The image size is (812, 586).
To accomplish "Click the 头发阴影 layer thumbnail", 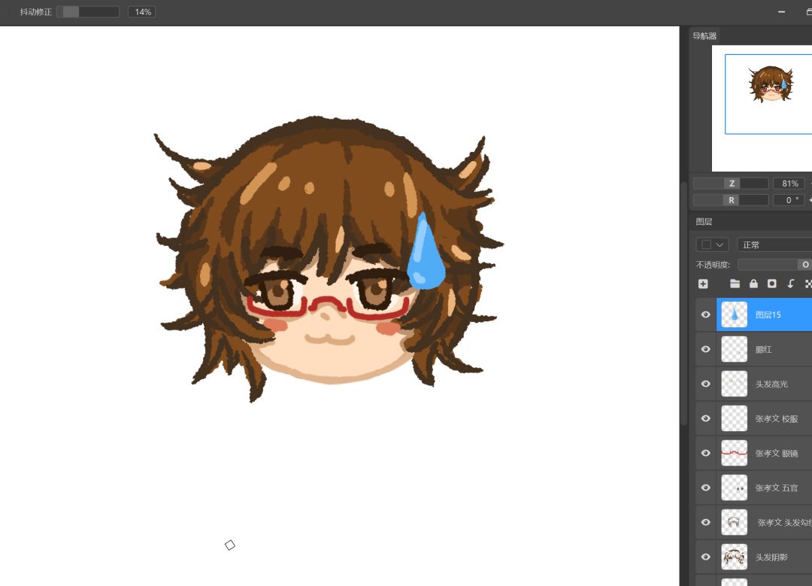I will click(x=734, y=557).
